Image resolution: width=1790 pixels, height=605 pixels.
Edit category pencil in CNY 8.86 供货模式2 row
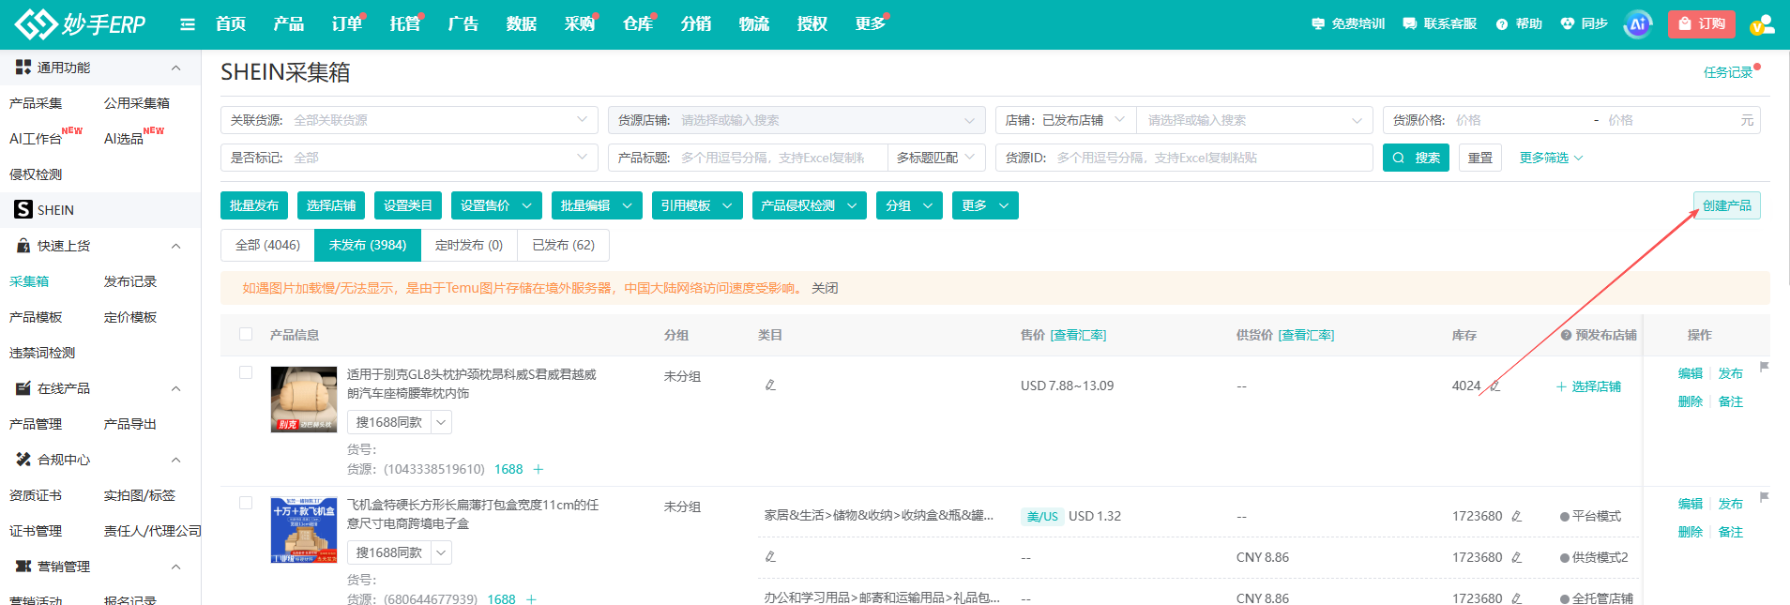click(x=770, y=556)
